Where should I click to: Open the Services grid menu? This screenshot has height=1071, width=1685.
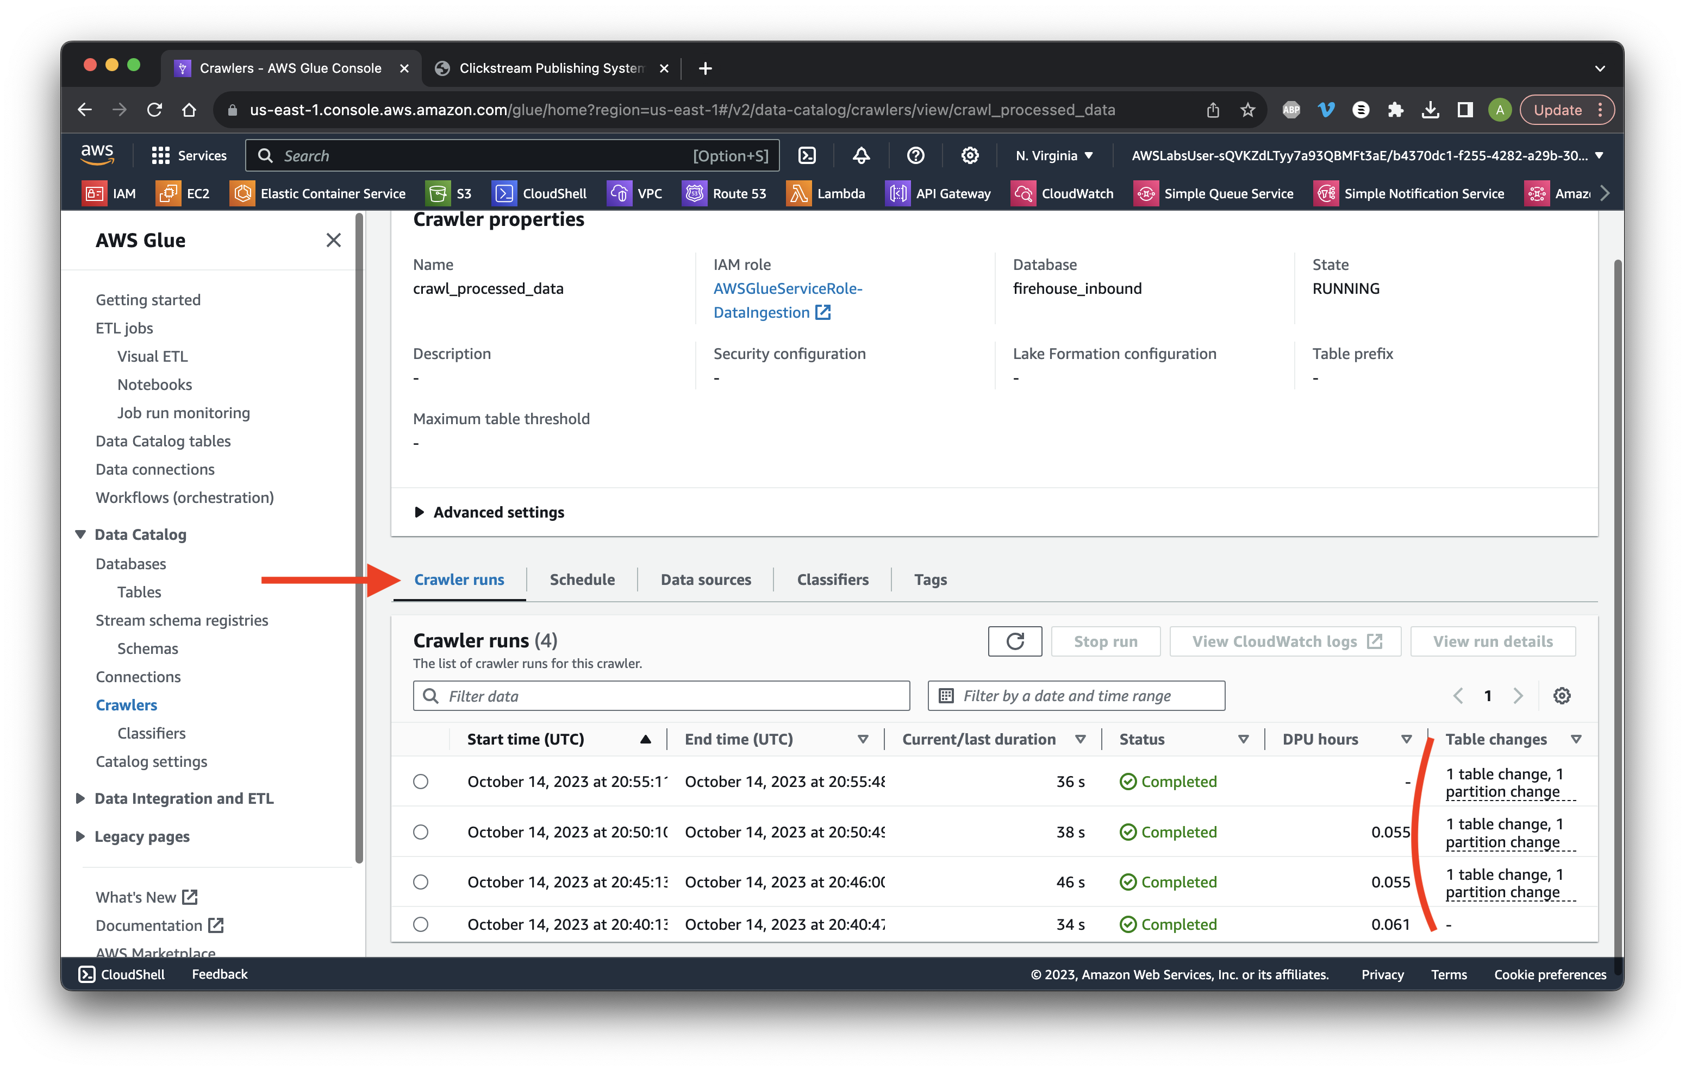[x=189, y=155]
